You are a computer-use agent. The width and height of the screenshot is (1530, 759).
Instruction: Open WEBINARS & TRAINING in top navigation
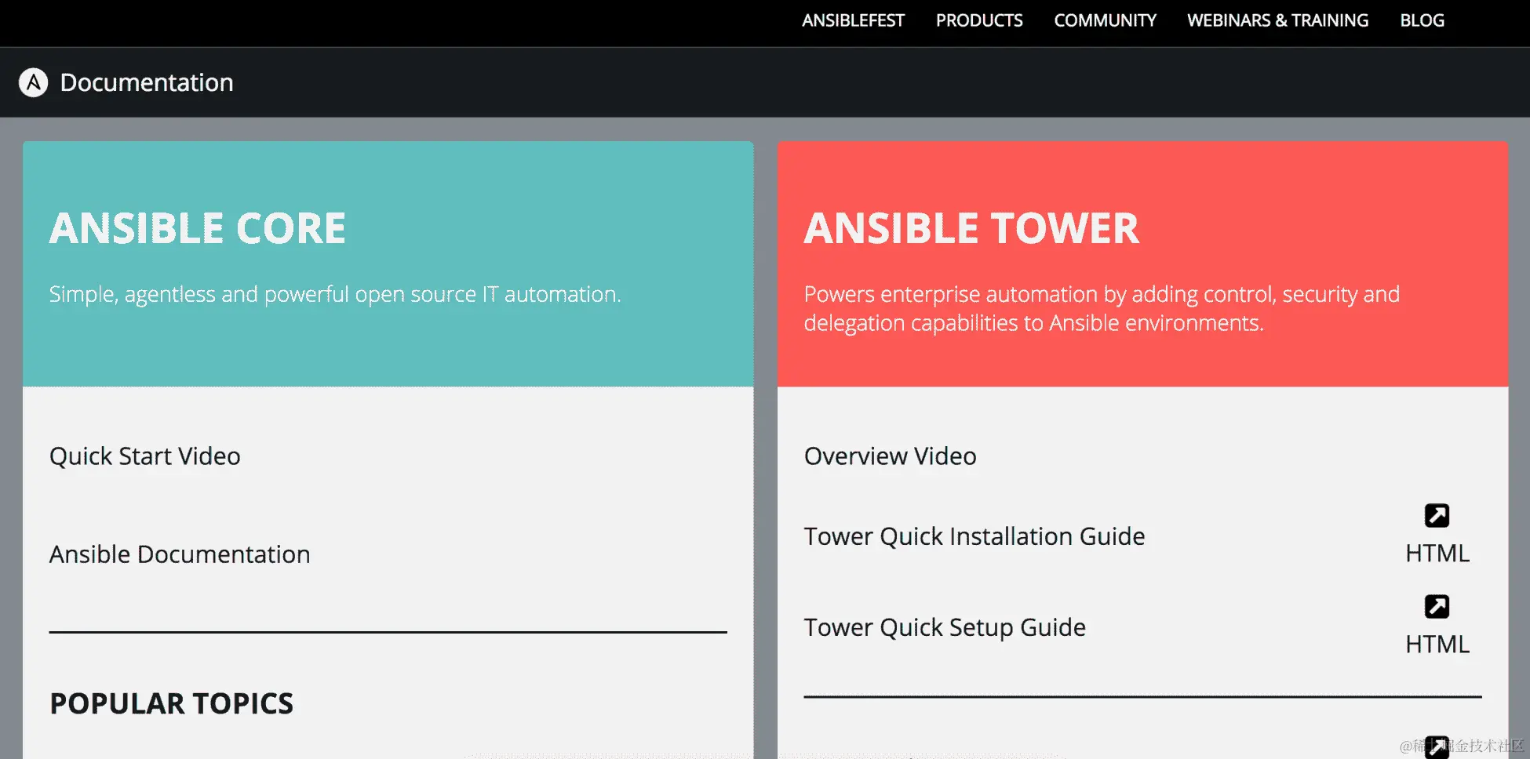click(x=1277, y=20)
